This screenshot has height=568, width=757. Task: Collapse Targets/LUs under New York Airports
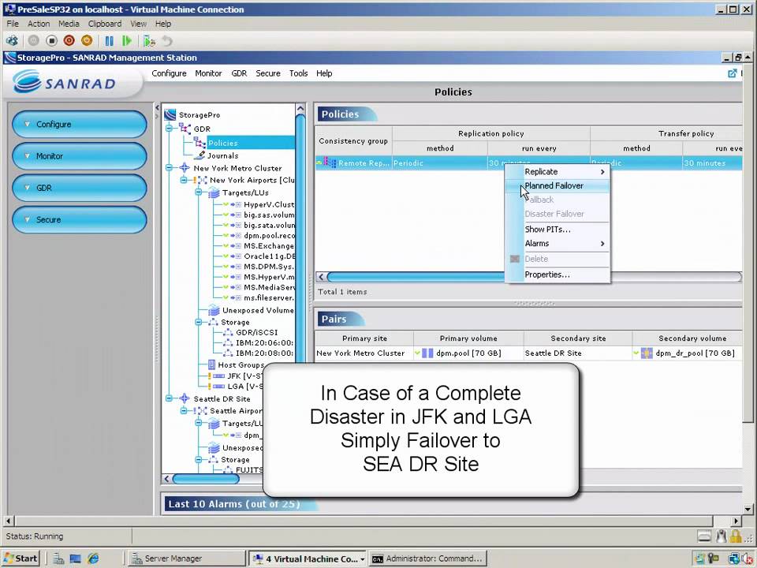pyautogui.click(x=199, y=192)
